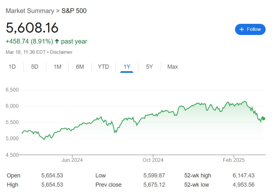Click the Jun 2024 axis label on the chart
This screenshot has height=193, width=279.
pos(72,160)
